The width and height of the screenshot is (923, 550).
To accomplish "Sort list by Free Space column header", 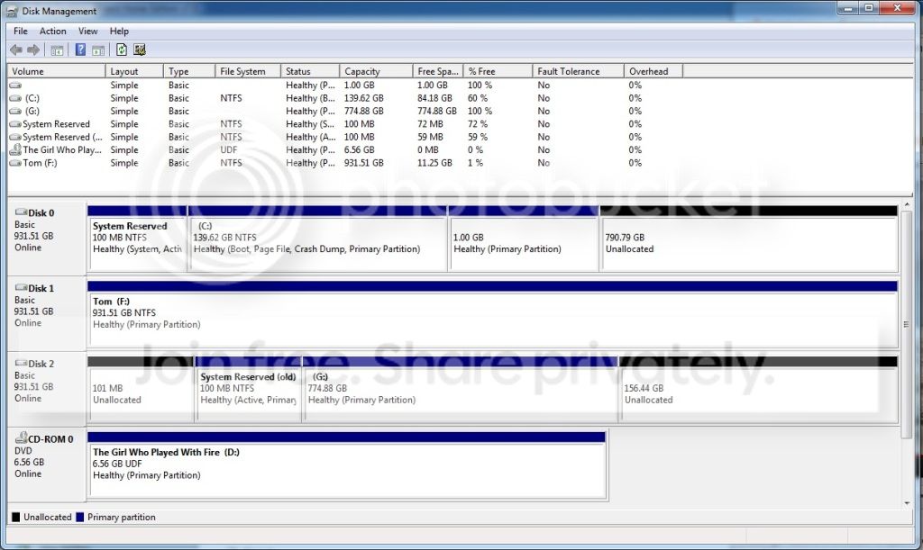I will (438, 71).
